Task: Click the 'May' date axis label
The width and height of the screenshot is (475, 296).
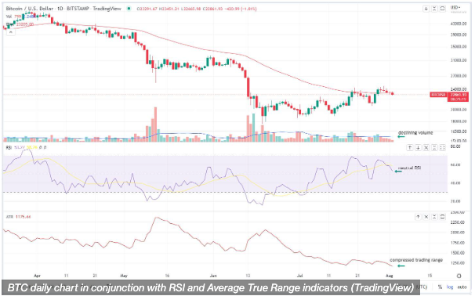Action: [124, 276]
